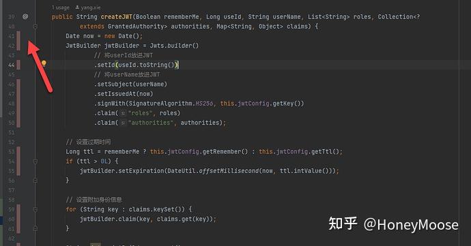
Task: Click the parameter hint icon before "roles"
Action: click(123, 113)
